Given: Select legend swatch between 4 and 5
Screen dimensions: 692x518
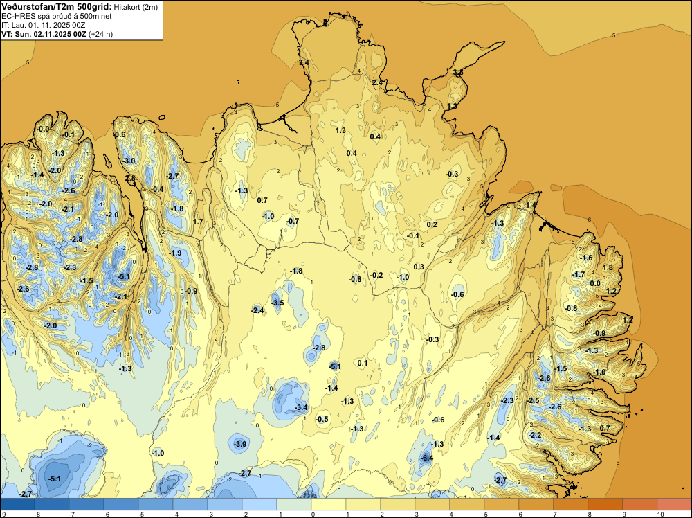Looking at the screenshot, I should point(466,504).
